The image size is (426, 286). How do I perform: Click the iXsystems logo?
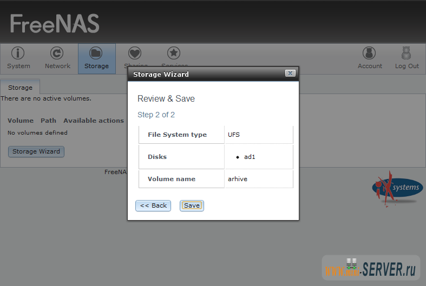click(x=397, y=188)
